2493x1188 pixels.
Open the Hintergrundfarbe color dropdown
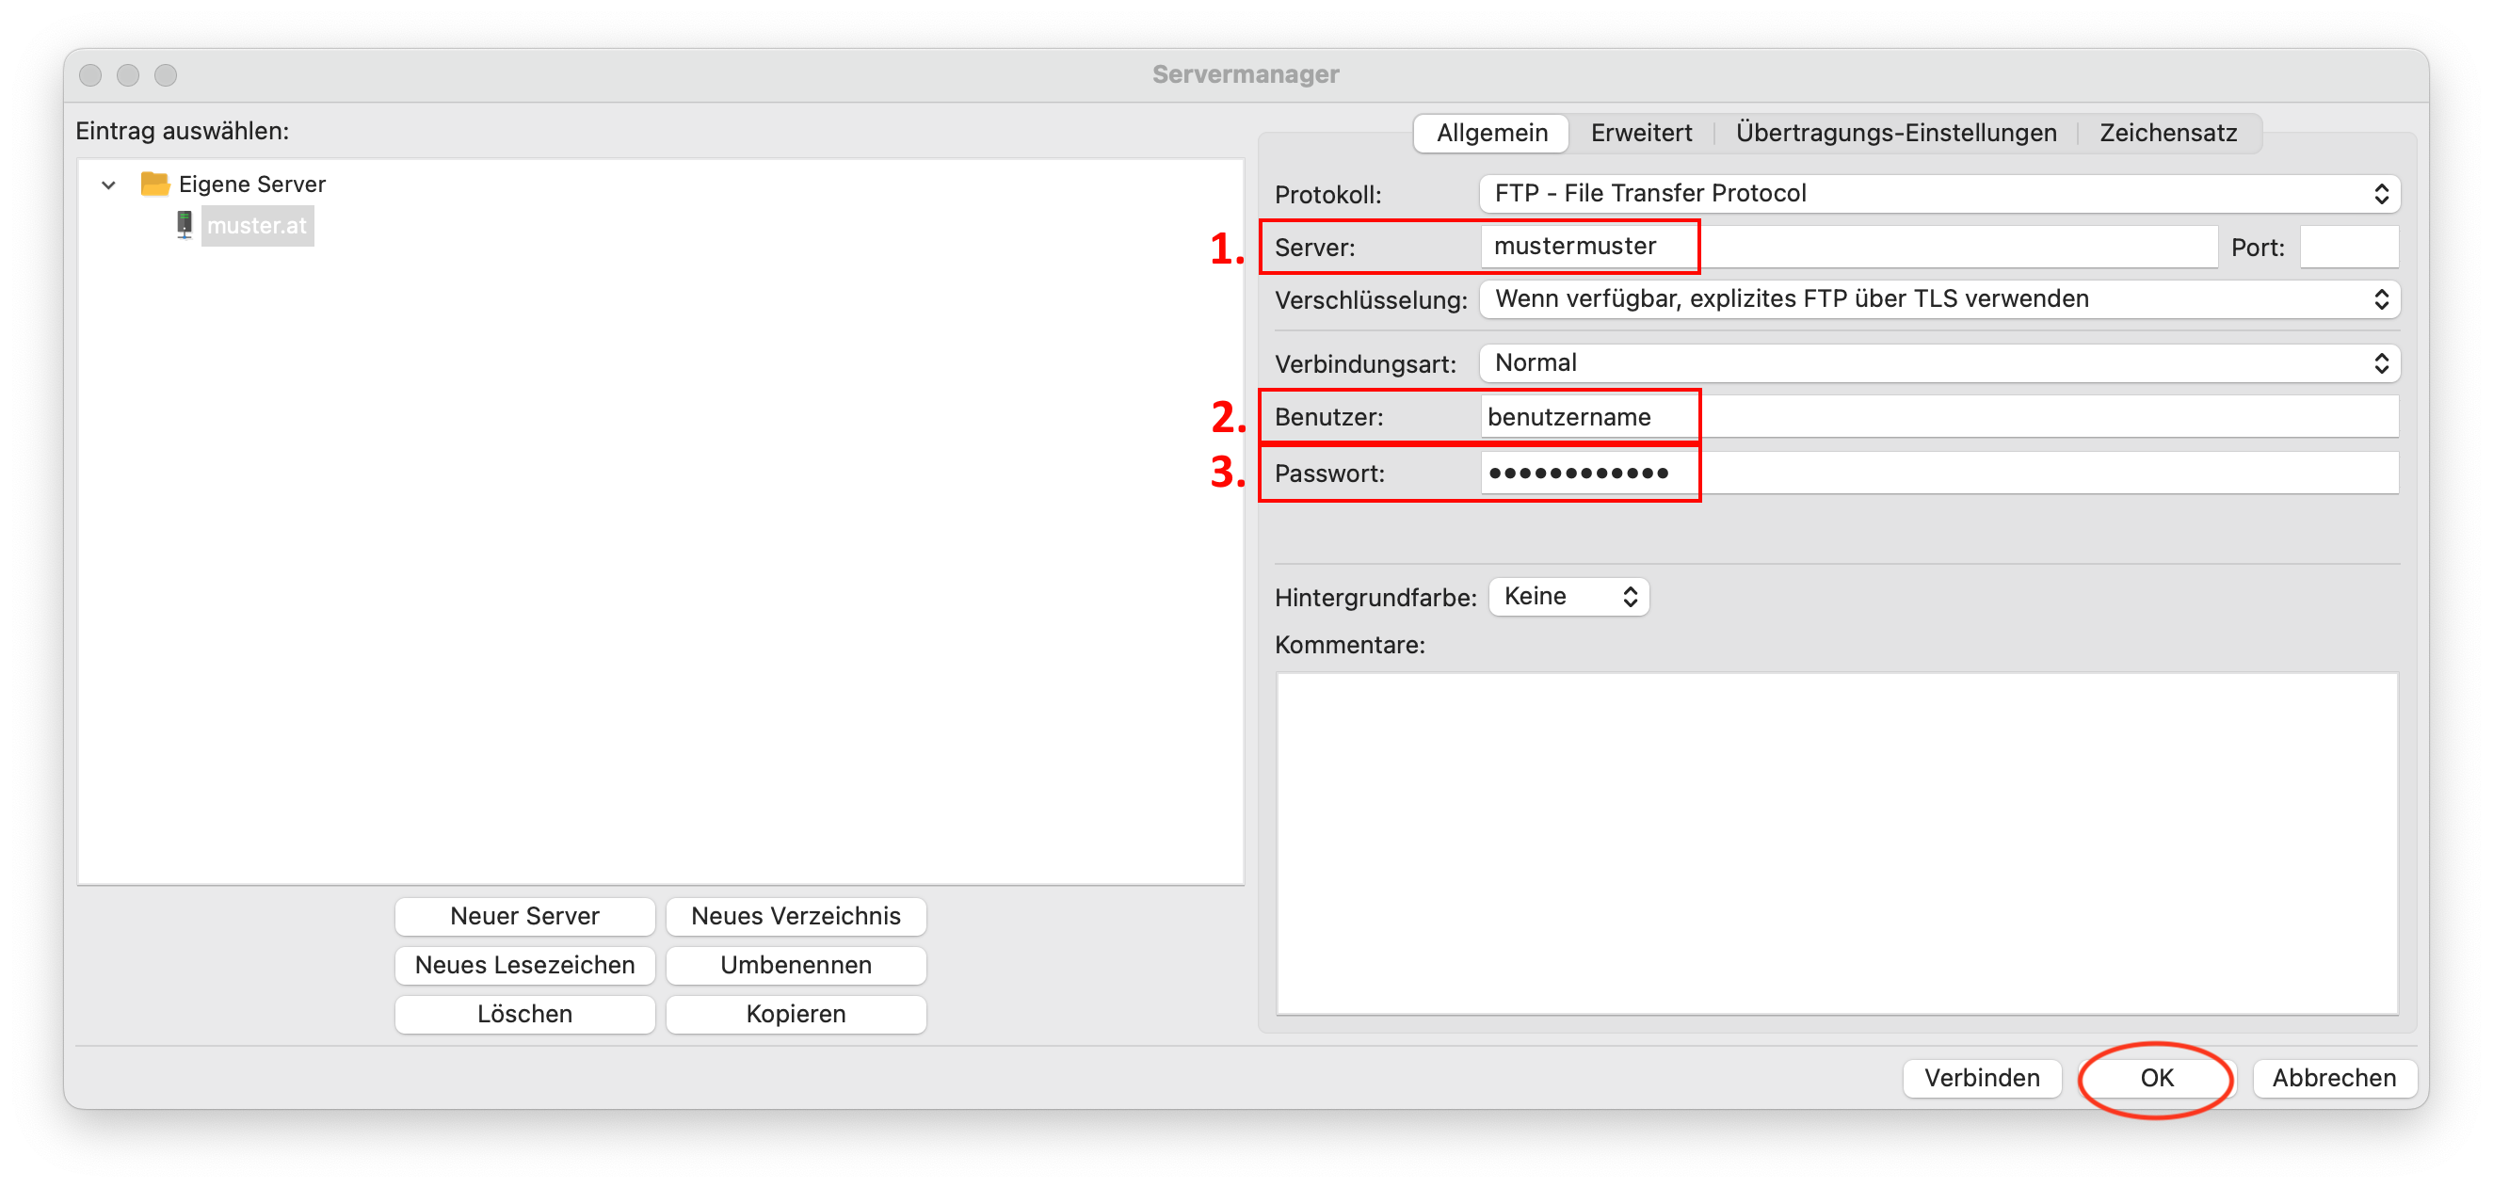pyautogui.click(x=1568, y=596)
